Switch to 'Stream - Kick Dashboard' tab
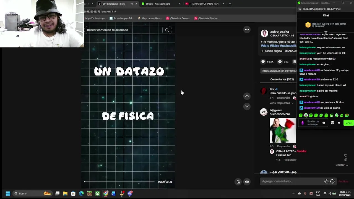 [x=158, y=4]
